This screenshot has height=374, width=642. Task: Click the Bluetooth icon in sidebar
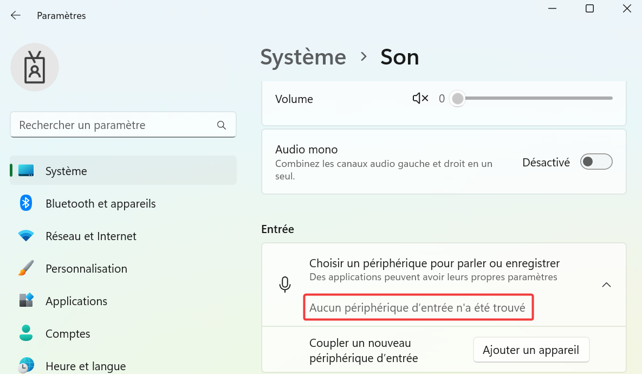pos(26,203)
